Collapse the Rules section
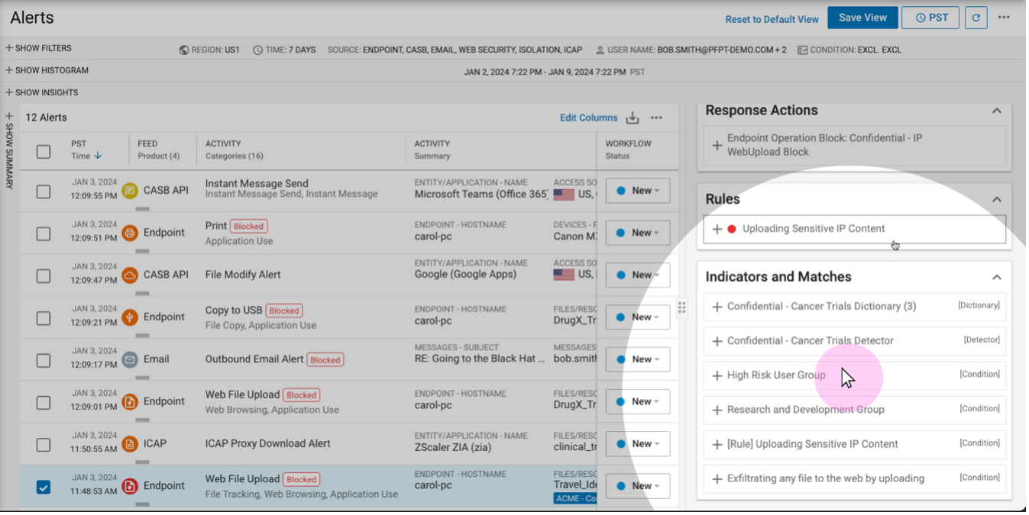 pos(996,199)
